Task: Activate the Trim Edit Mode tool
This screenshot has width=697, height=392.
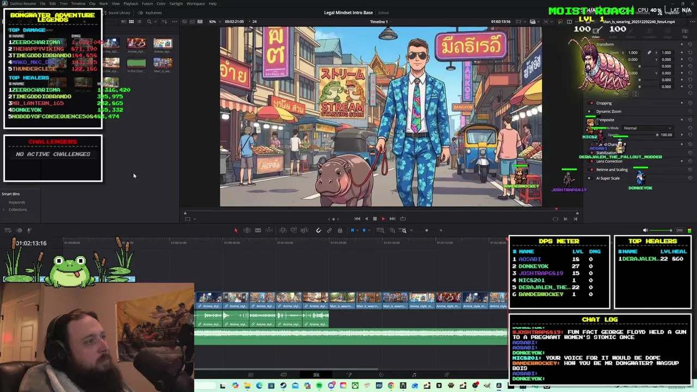Action: (247, 230)
